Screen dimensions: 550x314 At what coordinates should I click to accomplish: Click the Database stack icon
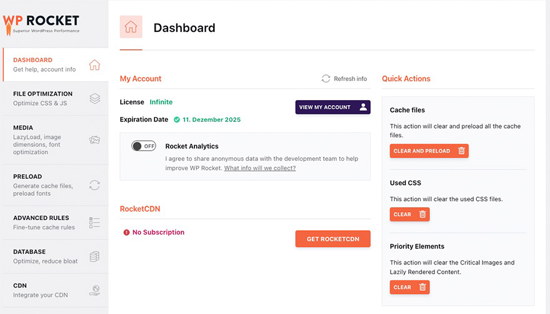pyautogui.click(x=94, y=256)
